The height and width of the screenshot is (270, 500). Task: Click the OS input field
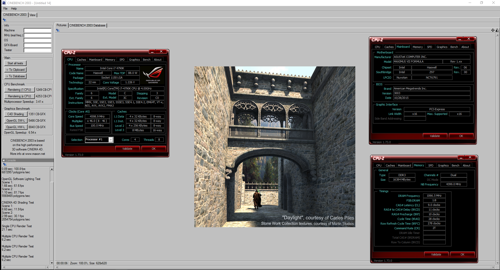click(x=38, y=40)
